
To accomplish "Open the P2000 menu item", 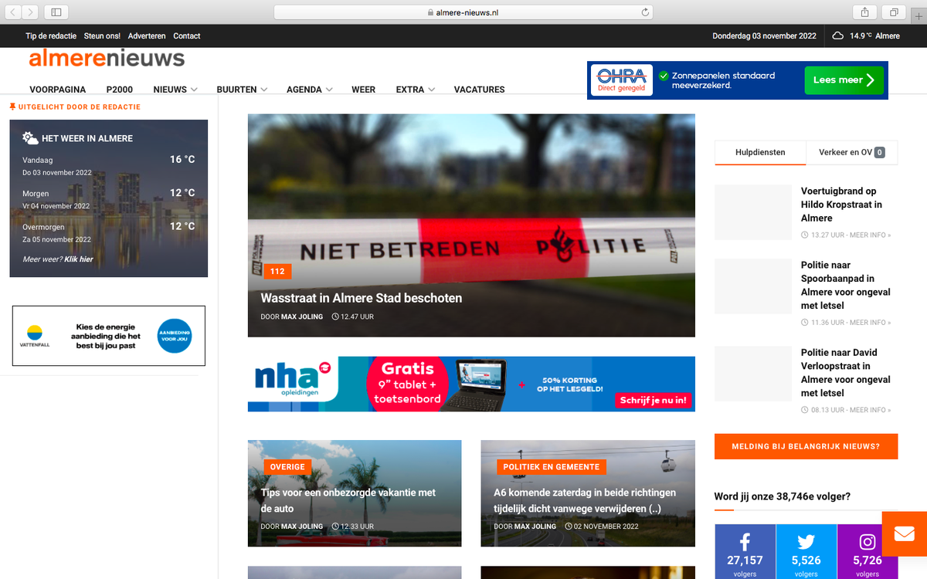I will [120, 90].
